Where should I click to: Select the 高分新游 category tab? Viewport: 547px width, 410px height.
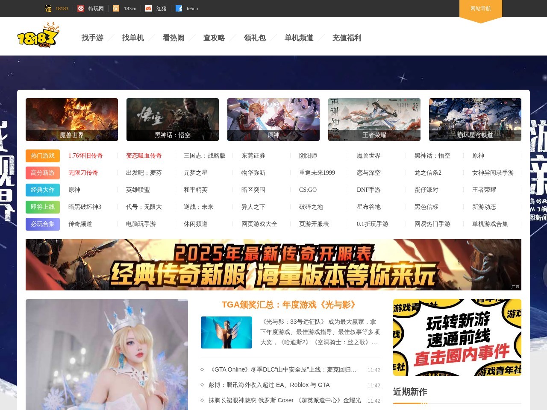[x=42, y=173]
